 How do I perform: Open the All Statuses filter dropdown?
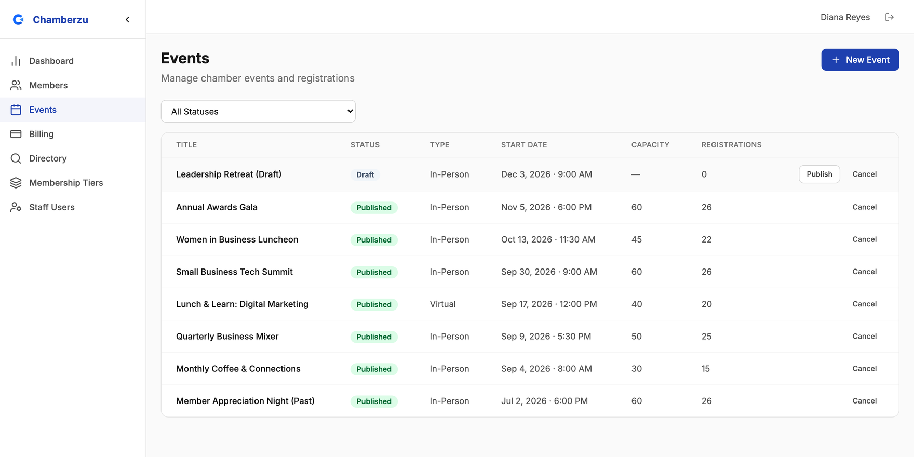pos(258,111)
